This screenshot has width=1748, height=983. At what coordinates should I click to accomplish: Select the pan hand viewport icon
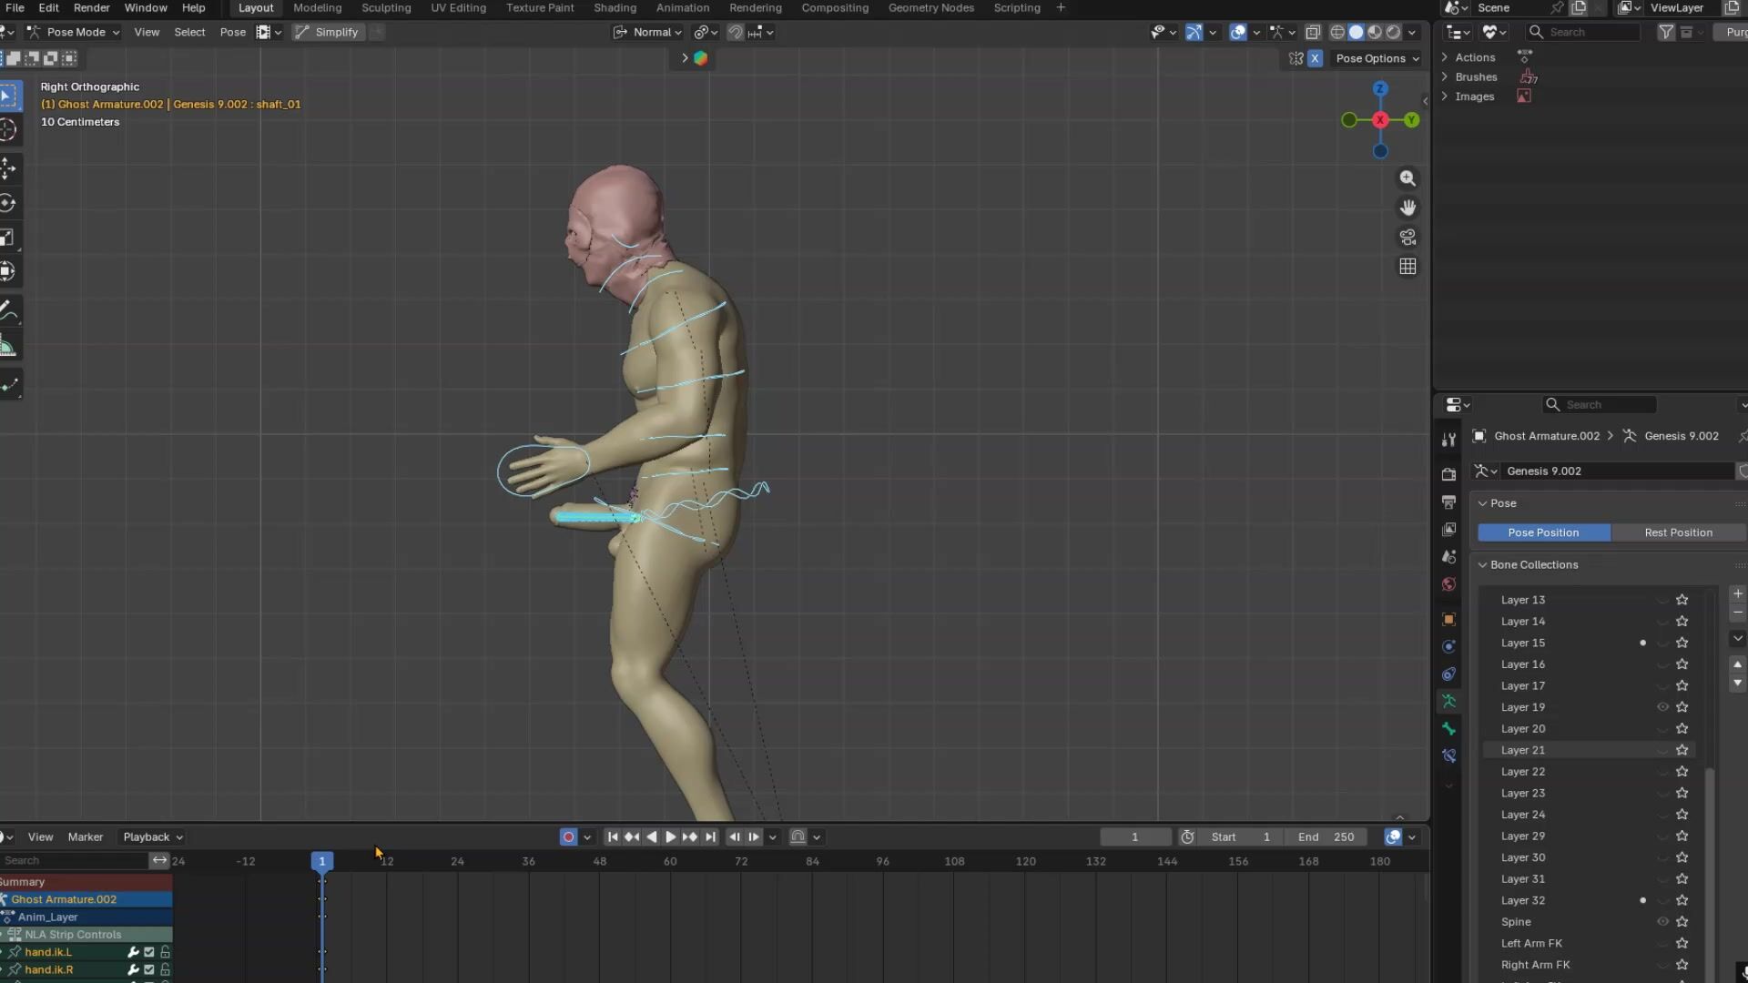pos(1408,208)
